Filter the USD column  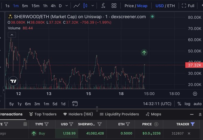click(71, 124)
